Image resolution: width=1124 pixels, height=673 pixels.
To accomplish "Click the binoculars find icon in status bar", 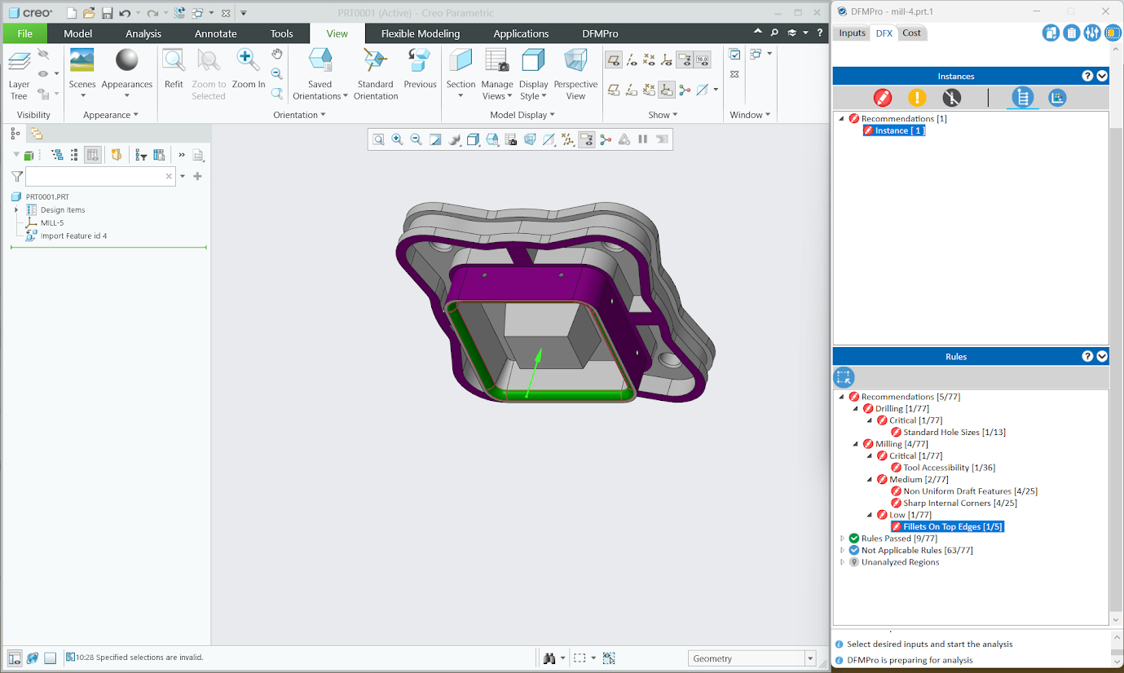I will pyautogui.click(x=550, y=658).
